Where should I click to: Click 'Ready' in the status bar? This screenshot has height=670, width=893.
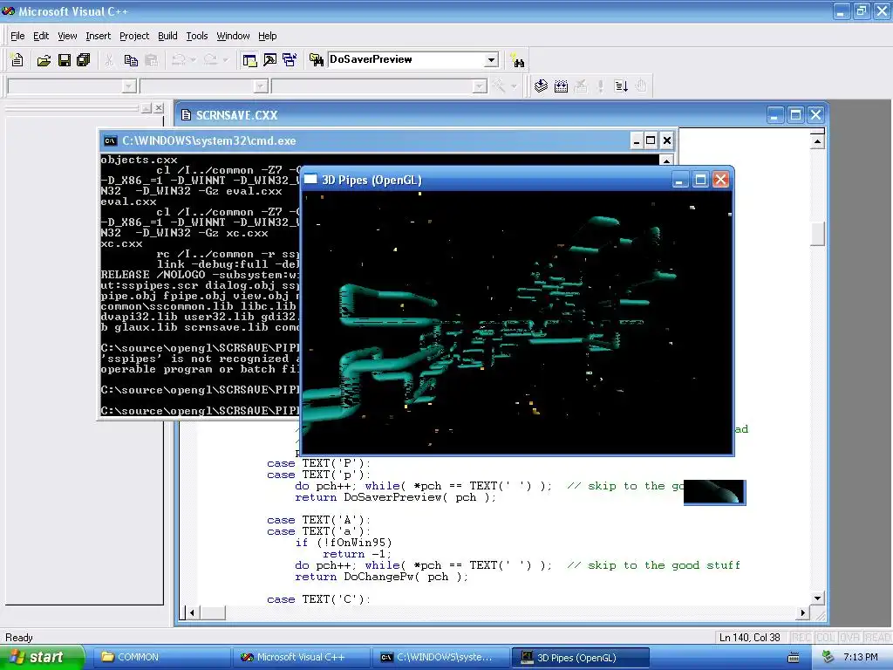tap(19, 638)
